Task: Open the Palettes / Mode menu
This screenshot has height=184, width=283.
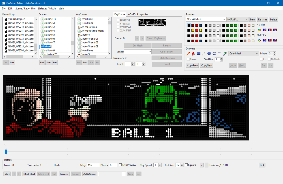Action: point(47,8)
